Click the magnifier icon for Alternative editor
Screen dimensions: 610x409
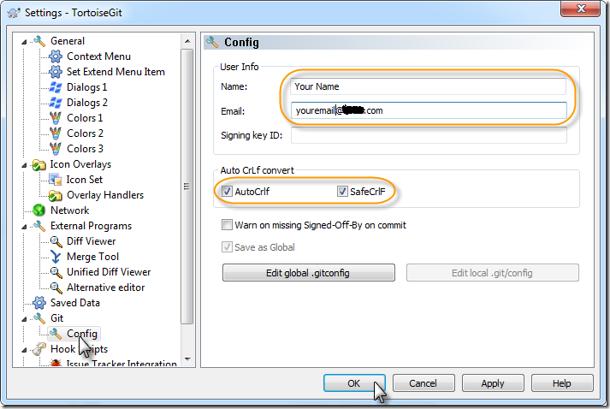[x=56, y=288]
